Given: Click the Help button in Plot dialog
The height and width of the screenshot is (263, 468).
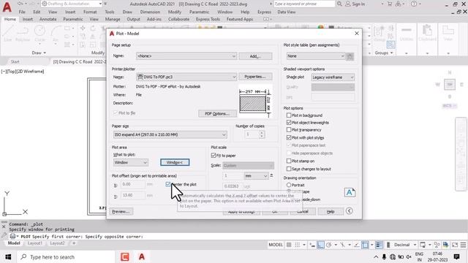Looking at the screenshot, I should tap(330, 211).
